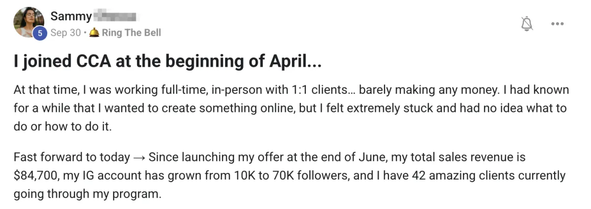The image size is (591, 209).
Task: Toggle post notifications with the bell icon
Action: click(x=527, y=23)
